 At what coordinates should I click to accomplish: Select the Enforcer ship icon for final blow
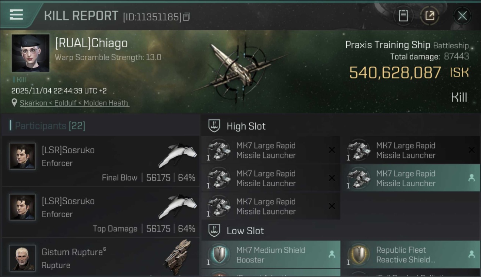click(177, 155)
